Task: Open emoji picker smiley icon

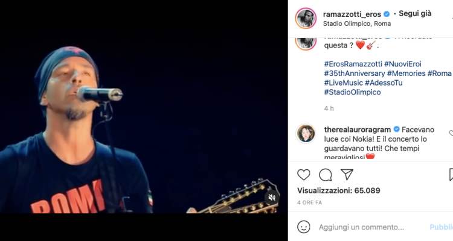Action: 303,227
